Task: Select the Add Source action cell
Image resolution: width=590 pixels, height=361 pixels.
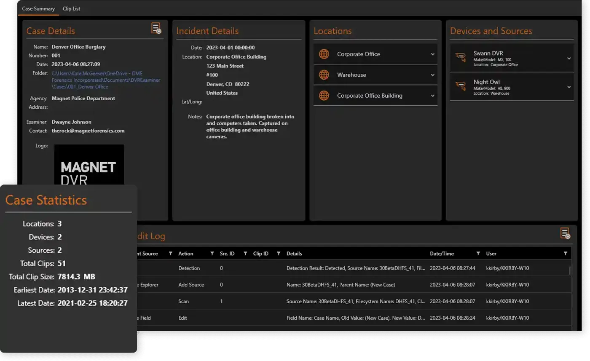Action: (191, 285)
